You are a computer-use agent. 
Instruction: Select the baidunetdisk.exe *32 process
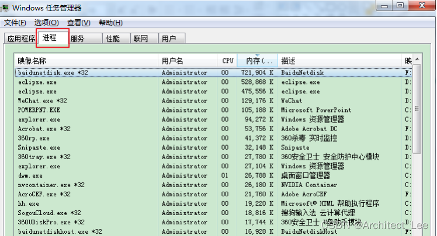pyautogui.click(x=213, y=73)
